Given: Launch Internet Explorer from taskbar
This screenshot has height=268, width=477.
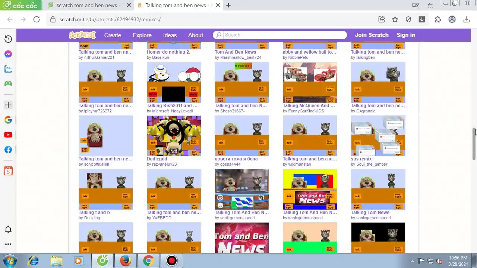Looking at the screenshot, I should click(34, 261).
